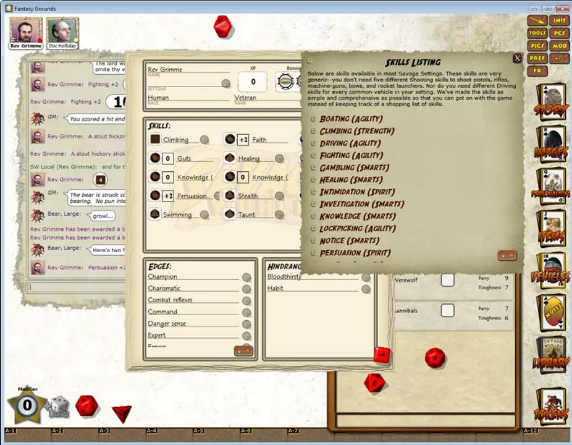
Task: Select the arrow pointer tool button
Action: pos(537,21)
